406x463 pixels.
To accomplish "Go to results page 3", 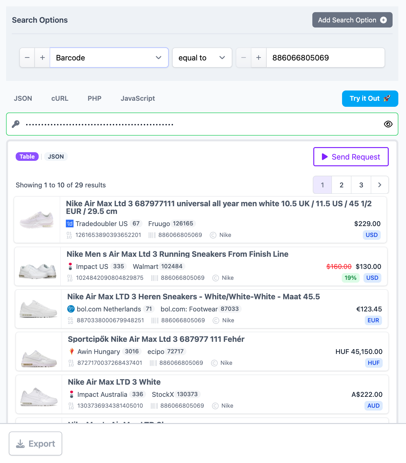I will 361,185.
